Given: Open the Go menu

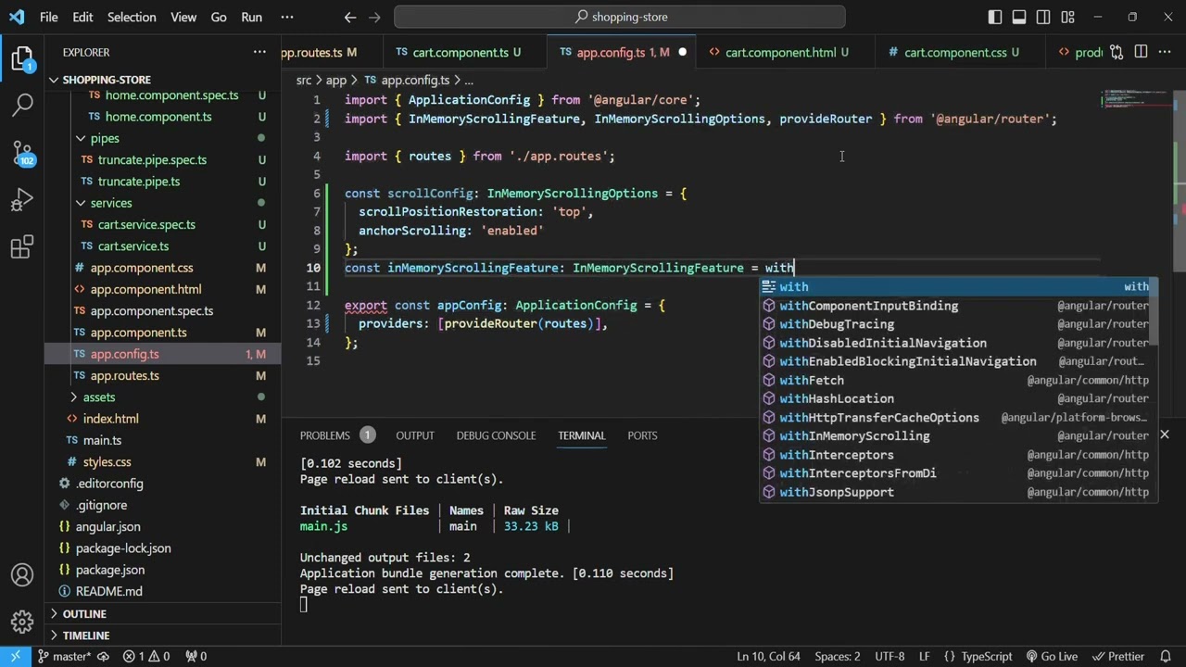Looking at the screenshot, I should click(219, 17).
